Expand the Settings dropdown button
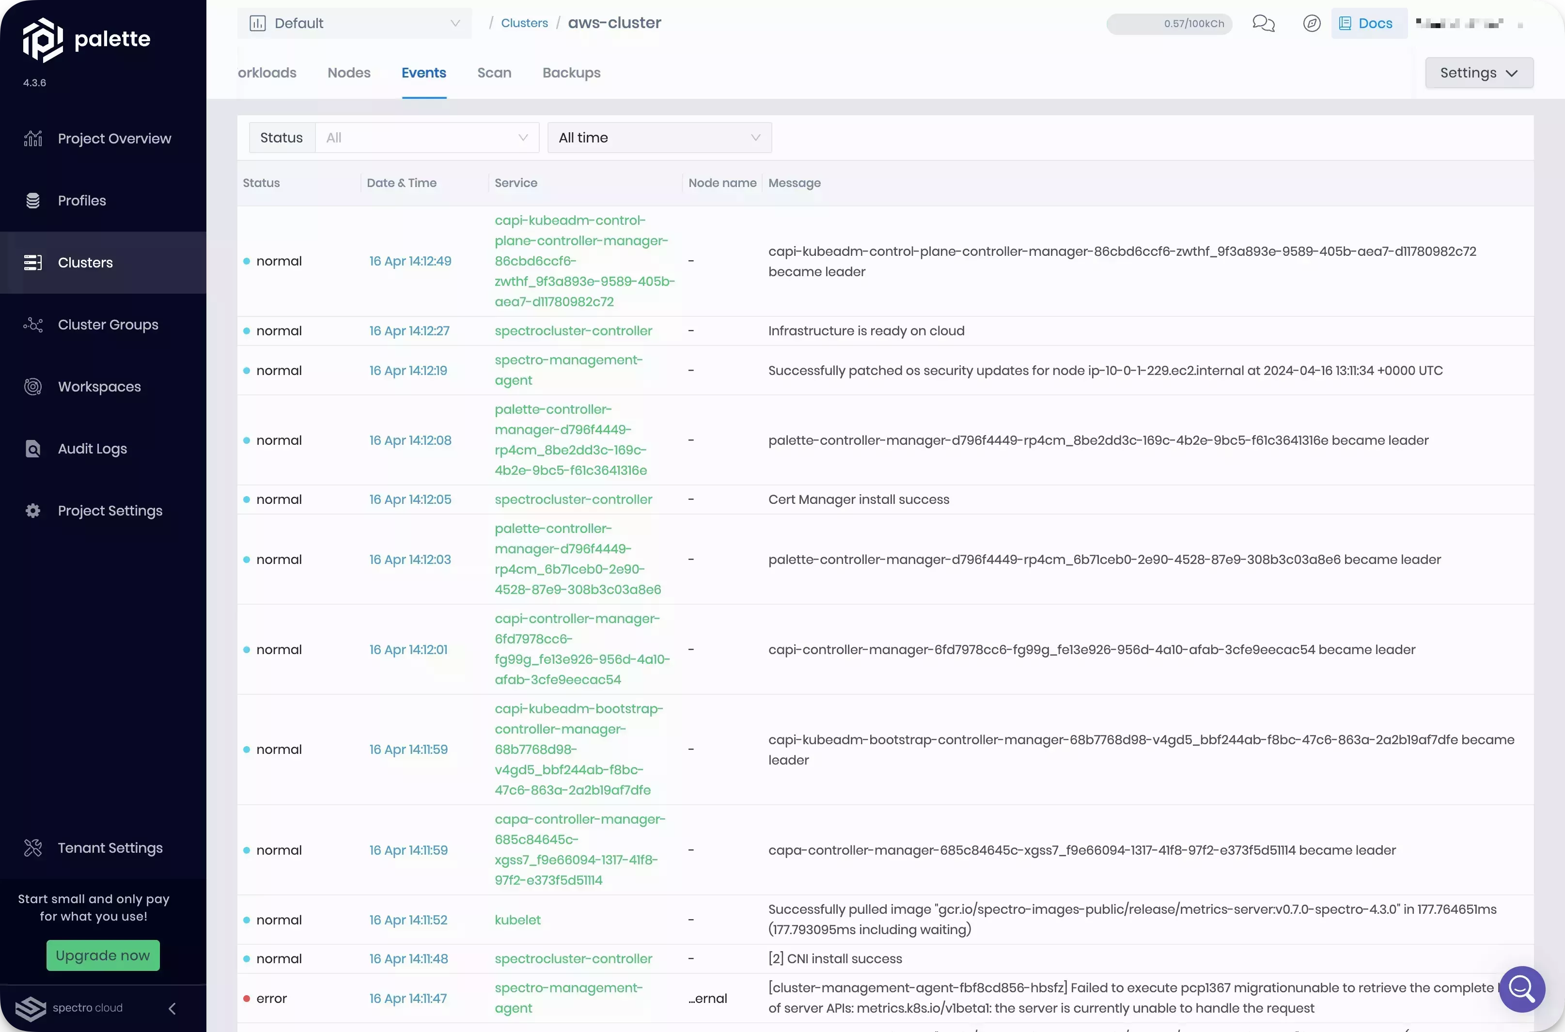The width and height of the screenshot is (1565, 1032). pyautogui.click(x=1478, y=73)
